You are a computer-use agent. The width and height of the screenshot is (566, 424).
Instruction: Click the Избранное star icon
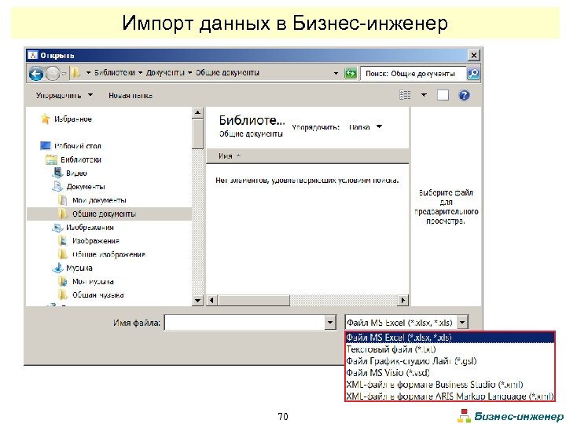tap(45, 119)
